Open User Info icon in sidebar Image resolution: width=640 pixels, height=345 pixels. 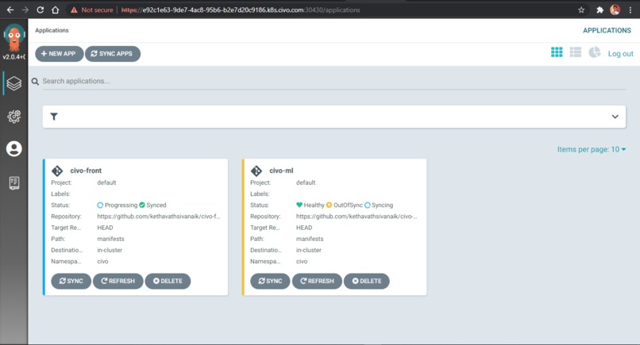click(x=13, y=149)
